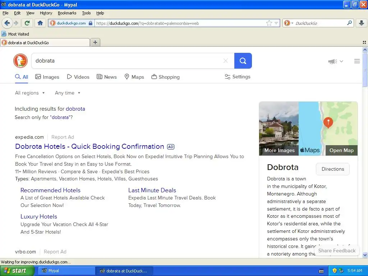Click the padlock site security icon
This screenshot has height=276, width=368.
pyautogui.click(x=91, y=23)
